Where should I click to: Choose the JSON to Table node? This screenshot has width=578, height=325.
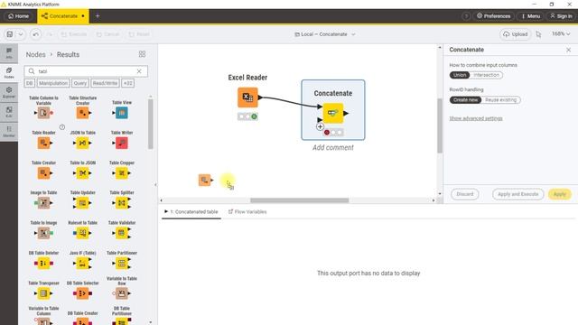tap(82, 143)
